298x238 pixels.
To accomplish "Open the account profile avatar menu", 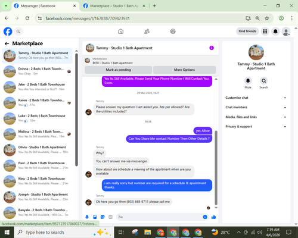I will click(286, 32).
